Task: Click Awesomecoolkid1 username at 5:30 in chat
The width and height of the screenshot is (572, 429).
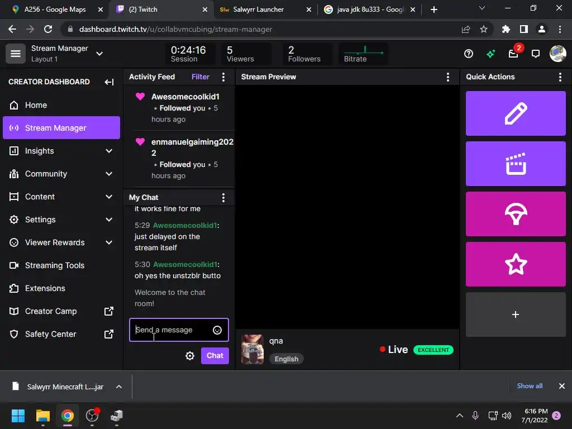Action: 185,264
